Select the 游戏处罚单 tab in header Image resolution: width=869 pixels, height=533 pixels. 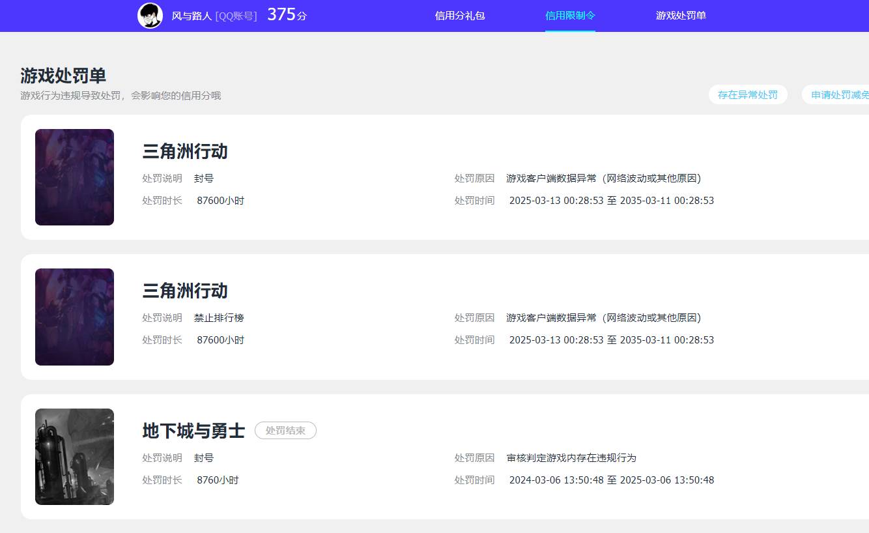click(681, 16)
